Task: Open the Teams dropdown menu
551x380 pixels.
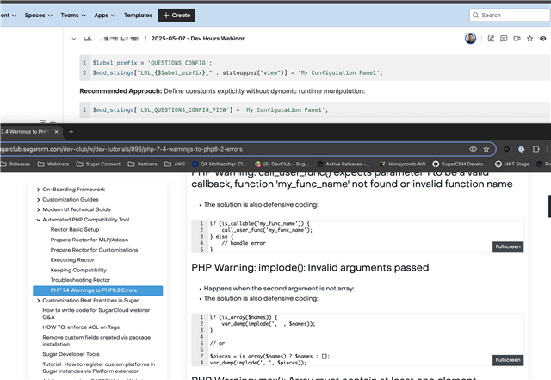Action: click(x=73, y=16)
